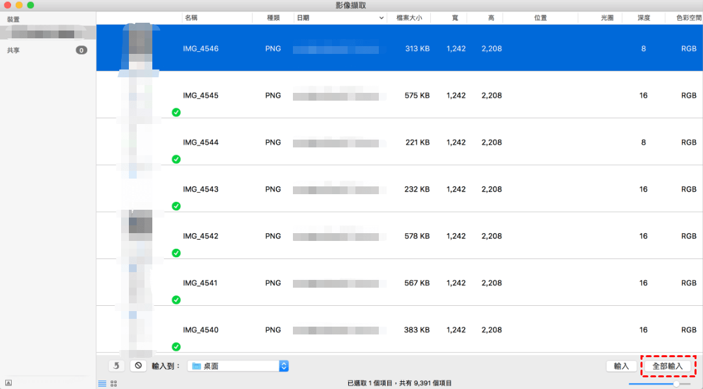Click the RGB color space cell of IMG_4540

(x=689, y=330)
